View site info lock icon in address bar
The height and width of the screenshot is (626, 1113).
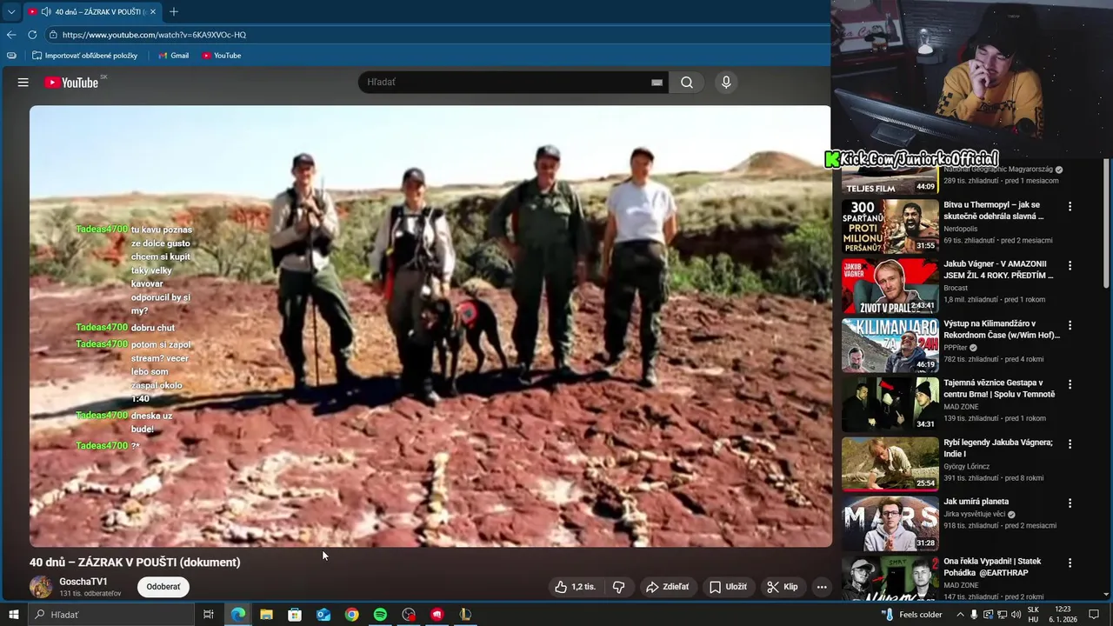[x=53, y=35]
